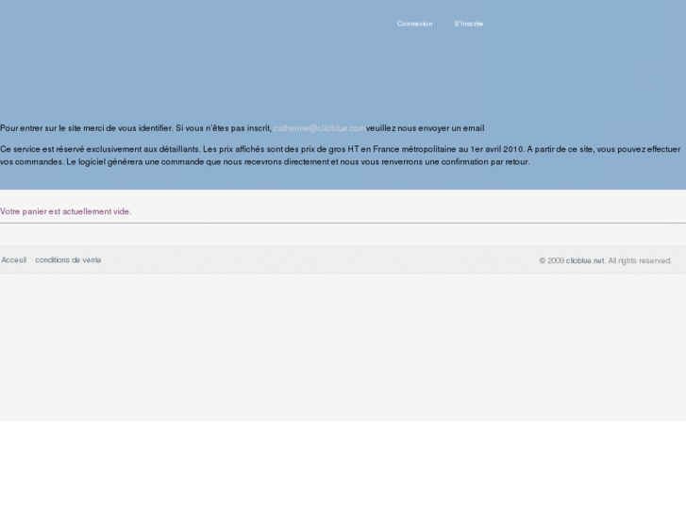Click the paragraph starting 'Ce service est réservé exclusivement'

coord(341,156)
